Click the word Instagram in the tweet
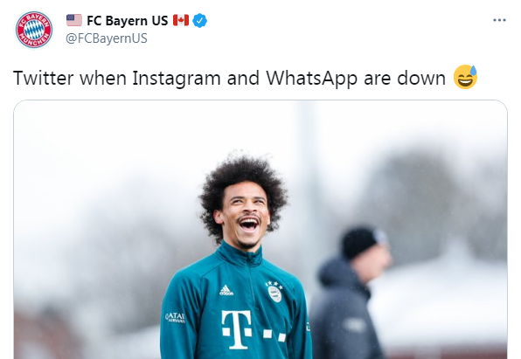521x359 pixels. click(x=177, y=79)
